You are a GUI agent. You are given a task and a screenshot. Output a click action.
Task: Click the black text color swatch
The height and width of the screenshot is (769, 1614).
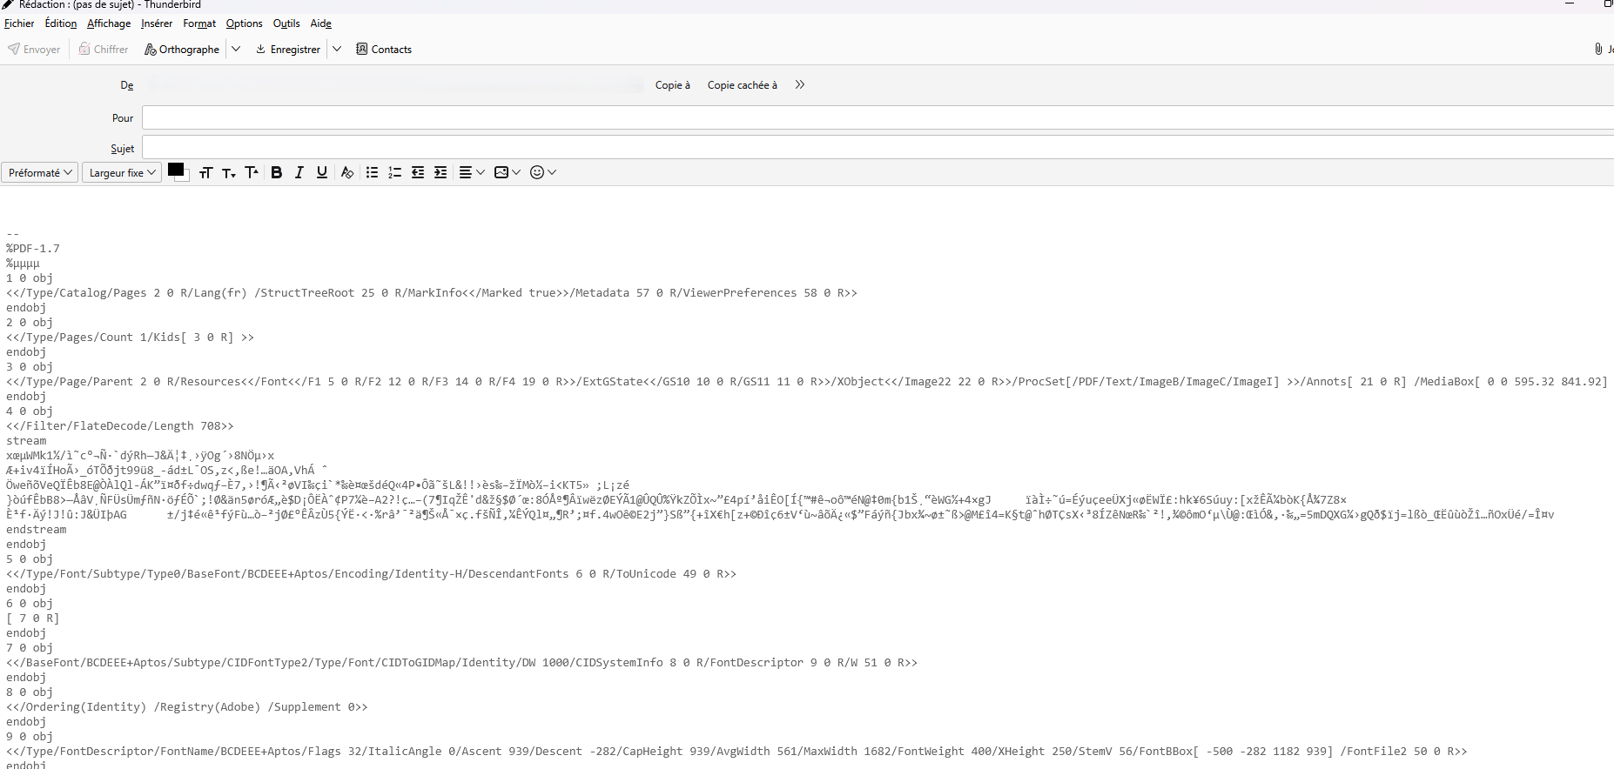tap(176, 170)
